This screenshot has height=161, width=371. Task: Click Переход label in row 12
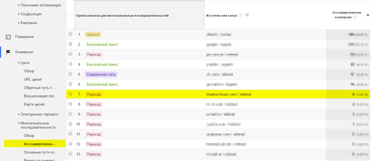point(94,144)
